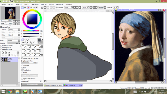Select the Binary pen tool
167x94 pixels.
click(x=29, y=55)
